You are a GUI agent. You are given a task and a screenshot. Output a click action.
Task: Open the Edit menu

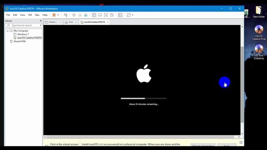click(15, 15)
